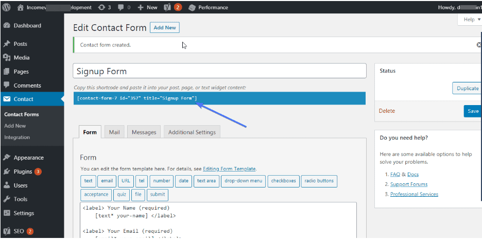Viewport: 482px width, 239px height.
Task: Click the Pages icon in sidebar
Action: (x=7, y=72)
